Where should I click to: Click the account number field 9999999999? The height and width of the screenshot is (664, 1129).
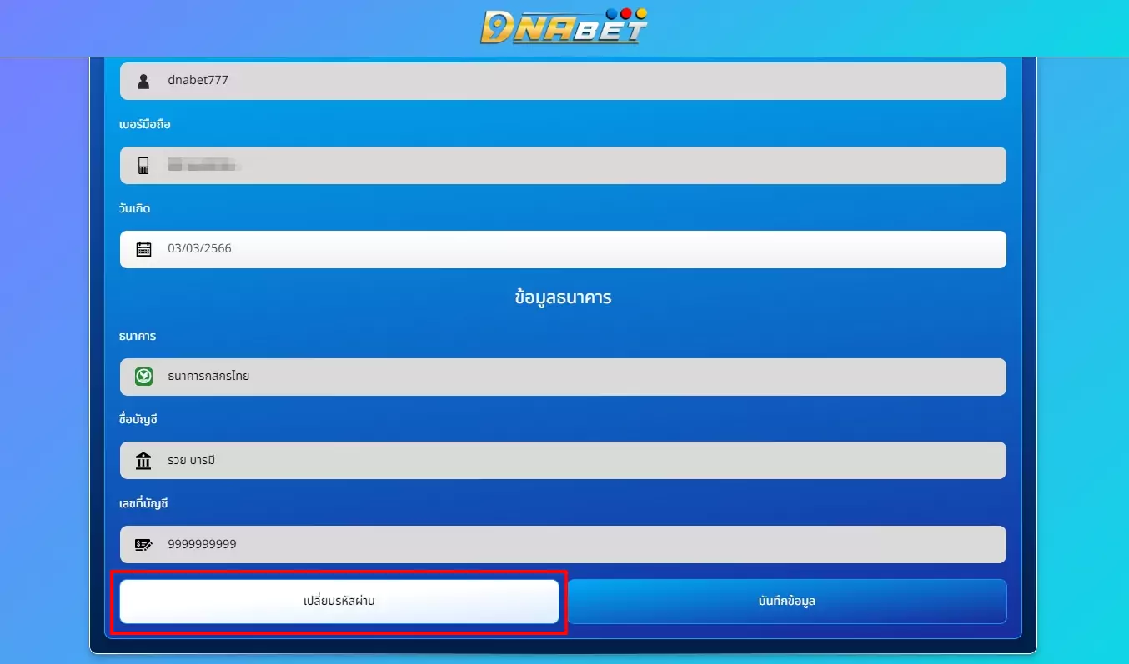coord(563,544)
